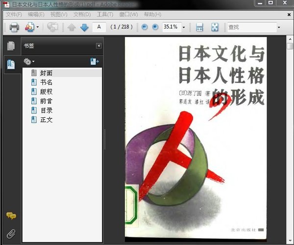Click the 查找 search input field
The height and width of the screenshot is (245, 294).
tap(252, 27)
